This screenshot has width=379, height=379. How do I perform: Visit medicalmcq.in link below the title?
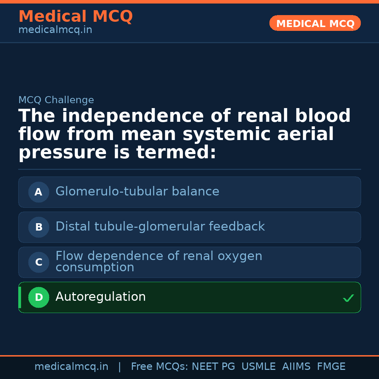point(55,30)
